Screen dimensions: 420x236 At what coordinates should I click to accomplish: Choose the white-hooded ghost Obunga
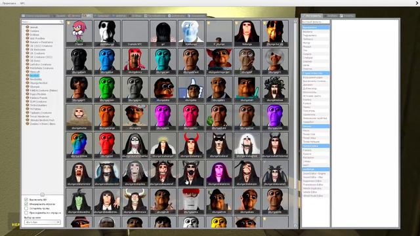coord(247,145)
